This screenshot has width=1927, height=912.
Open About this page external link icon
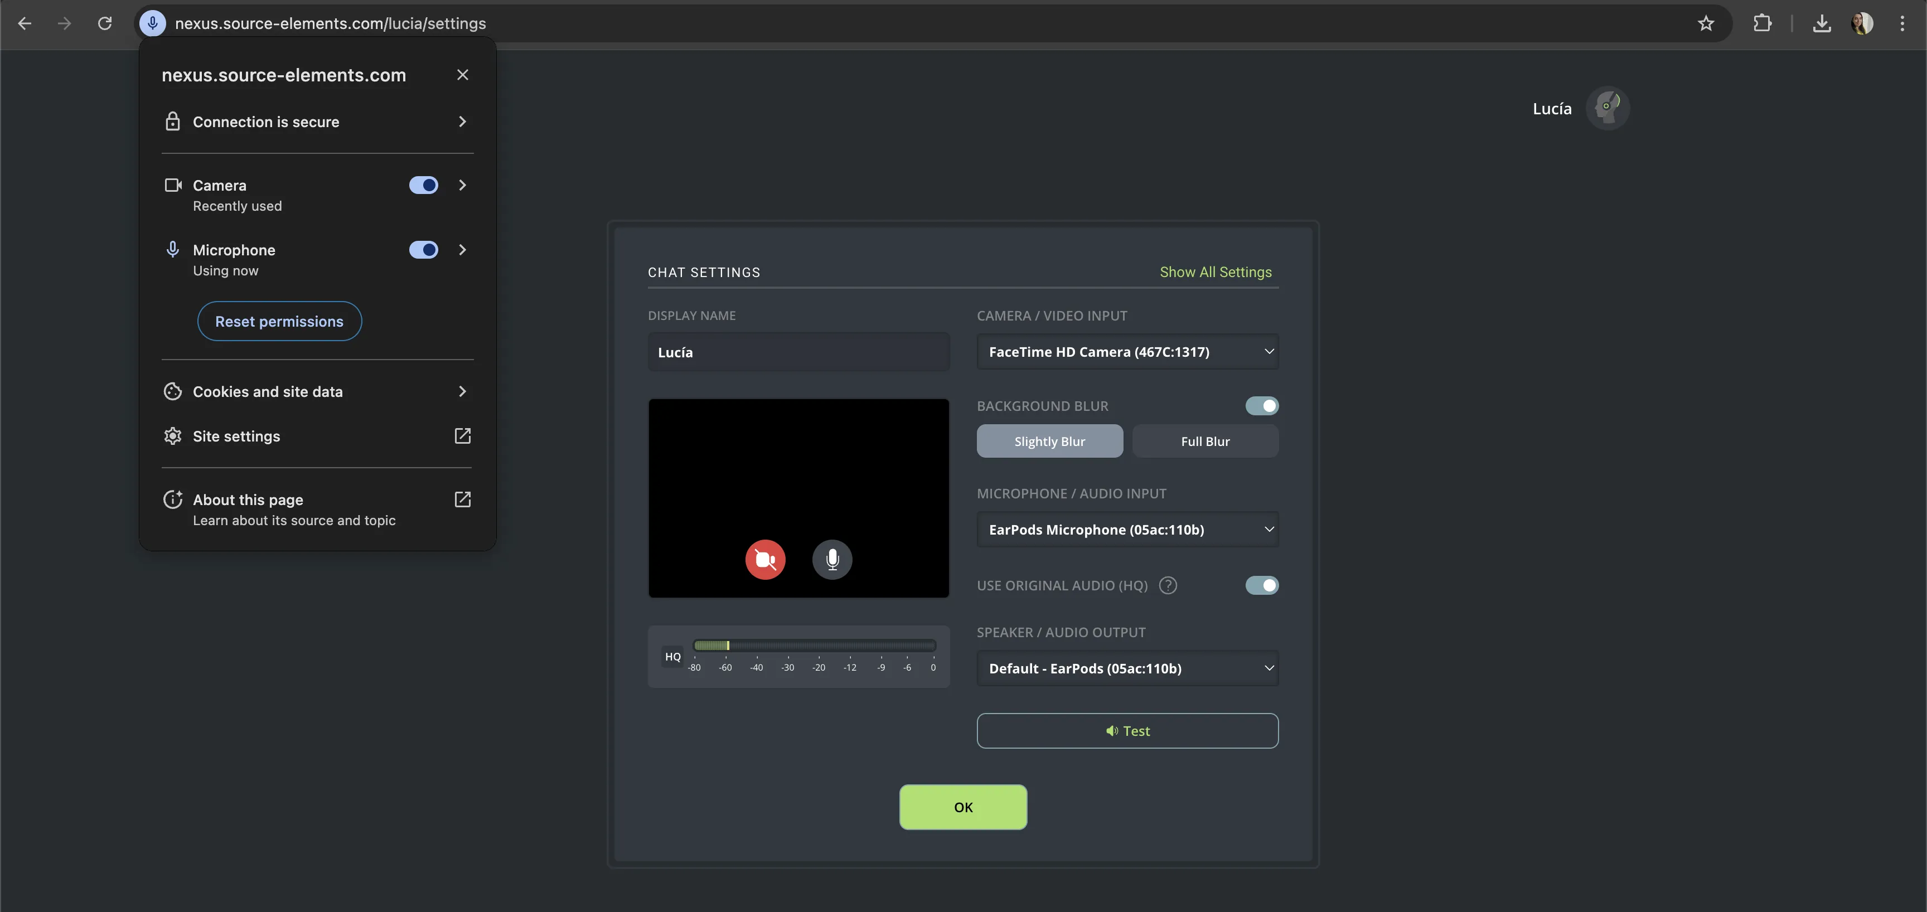pyautogui.click(x=462, y=499)
